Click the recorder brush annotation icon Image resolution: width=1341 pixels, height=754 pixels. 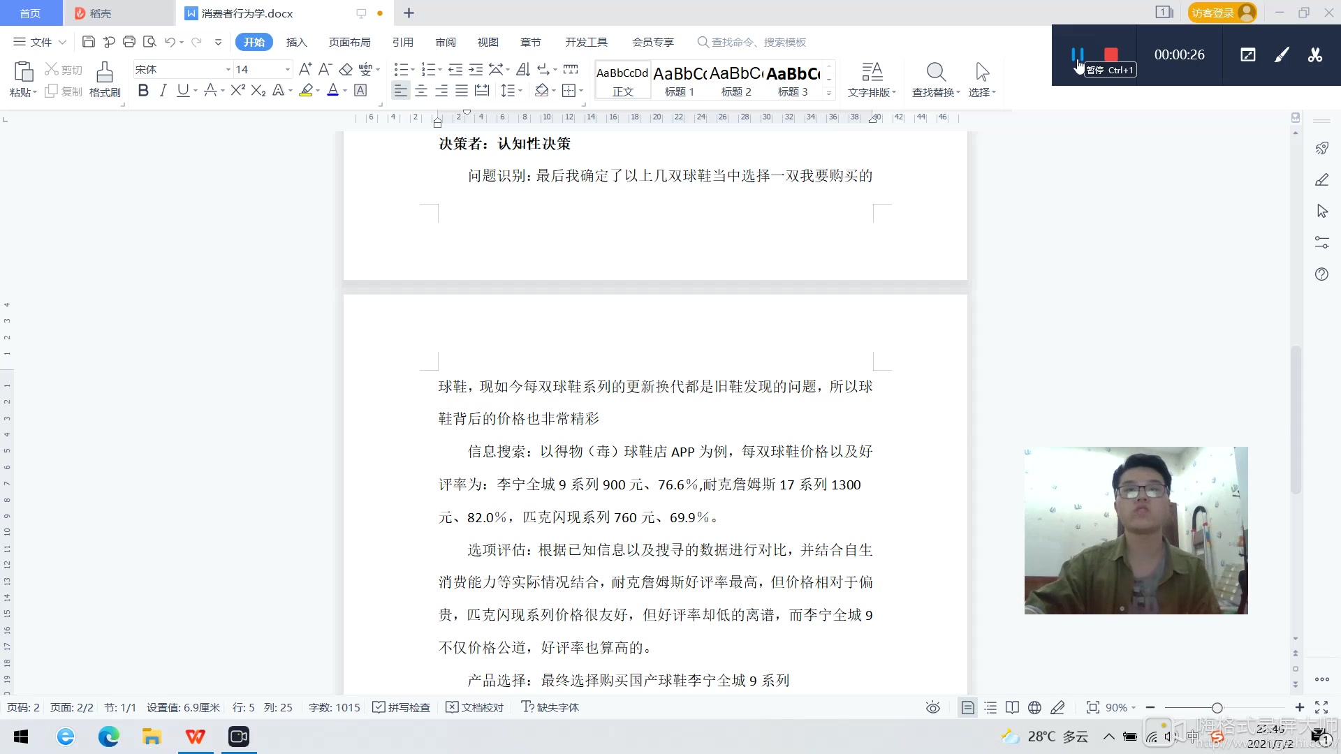pyautogui.click(x=1282, y=54)
